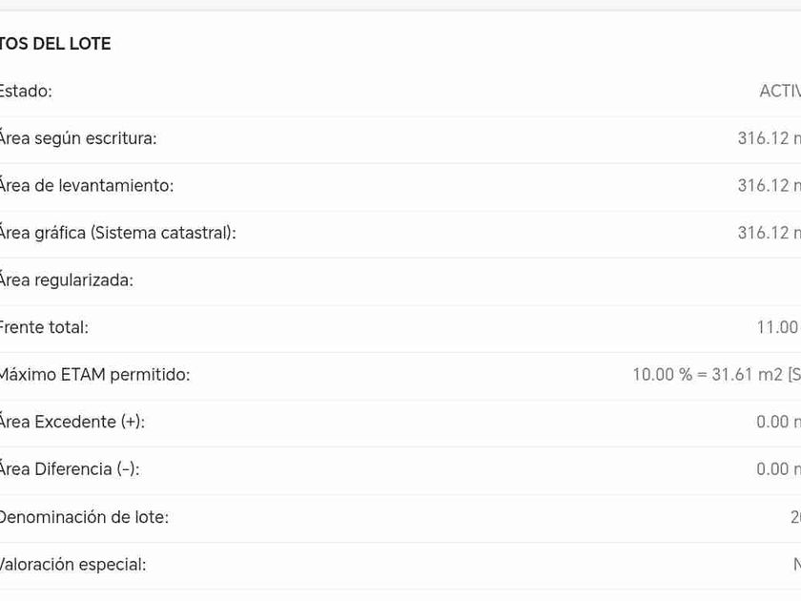Select the Valoración especial label
The height and width of the screenshot is (601, 801).
(x=73, y=565)
